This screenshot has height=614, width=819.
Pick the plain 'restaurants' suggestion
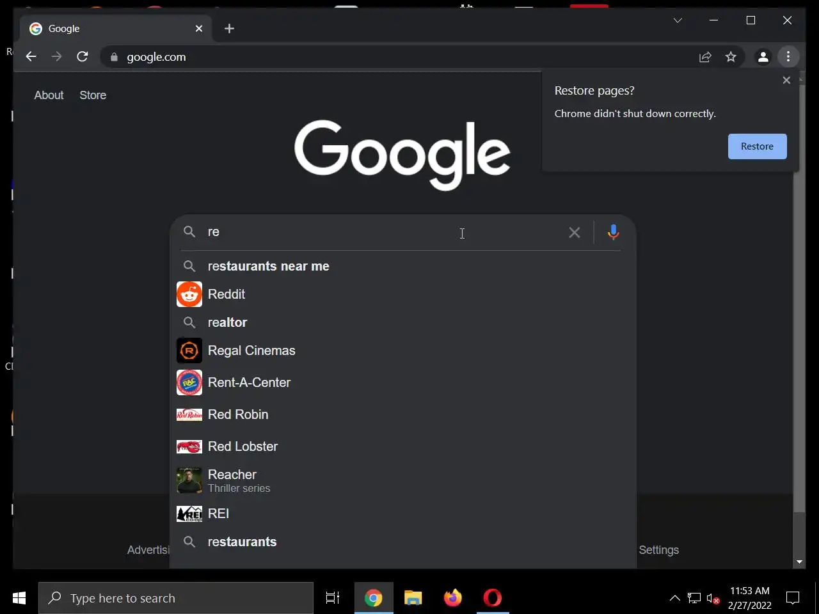point(403,542)
